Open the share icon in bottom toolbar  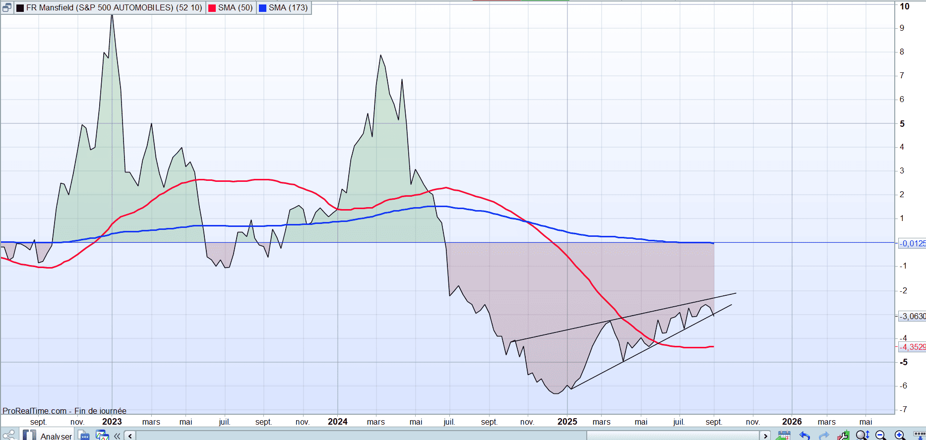pyautogui.click(x=9, y=435)
